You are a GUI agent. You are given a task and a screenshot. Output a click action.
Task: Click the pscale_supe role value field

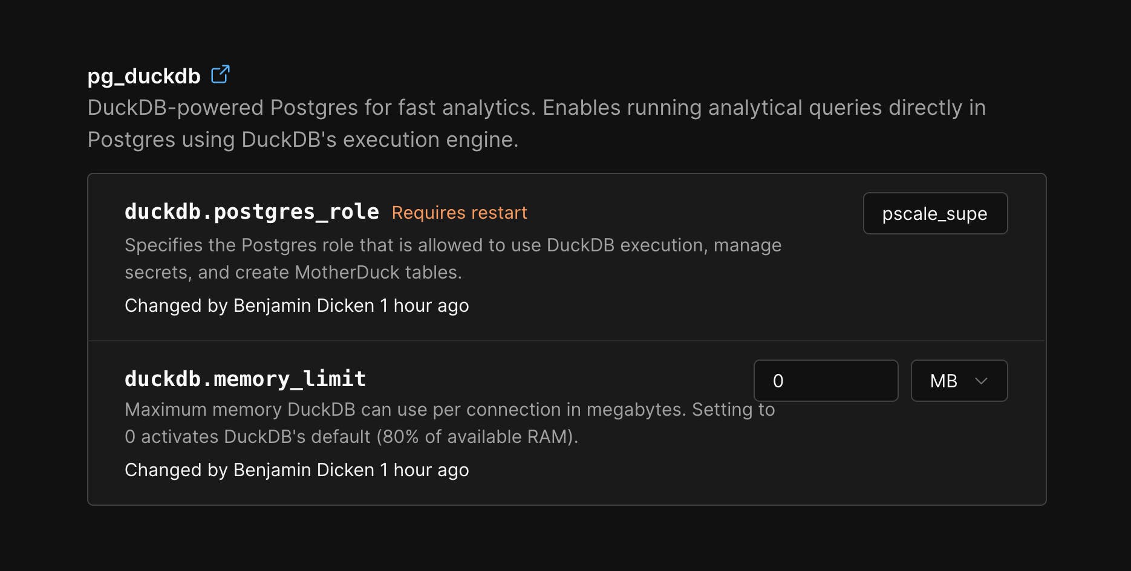click(935, 213)
